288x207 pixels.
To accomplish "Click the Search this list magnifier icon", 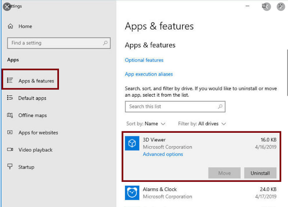I will (x=220, y=107).
